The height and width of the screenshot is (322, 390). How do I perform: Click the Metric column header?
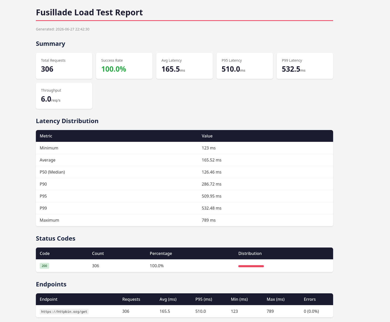46,136
